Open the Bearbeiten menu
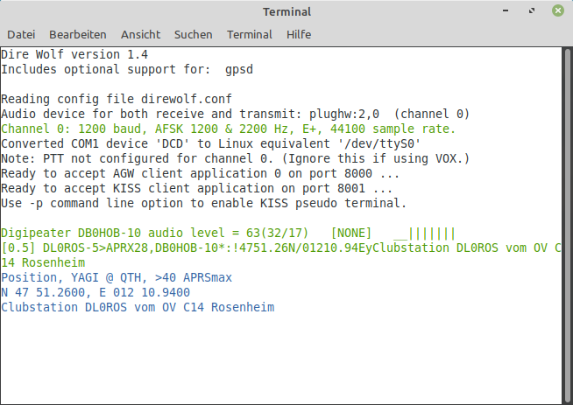This screenshot has width=573, height=405. pos(78,35)
